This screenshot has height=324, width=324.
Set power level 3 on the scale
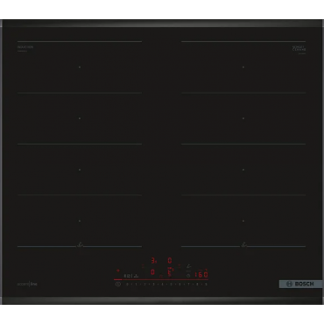[x=153, y=284]
